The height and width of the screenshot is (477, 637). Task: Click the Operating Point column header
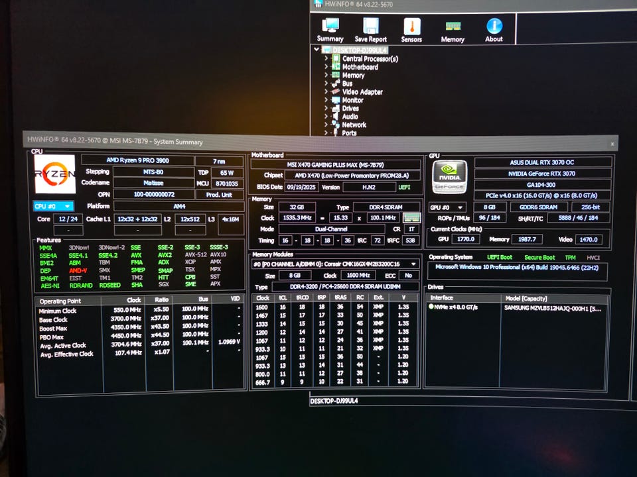[x=68, y=301]
